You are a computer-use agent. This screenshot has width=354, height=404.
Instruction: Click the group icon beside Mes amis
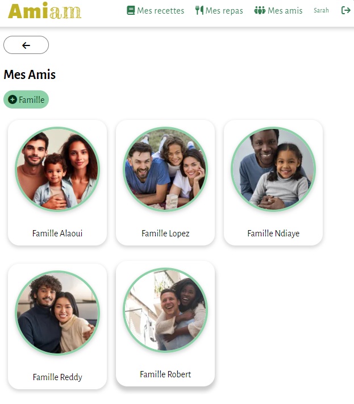coord(260,10)
